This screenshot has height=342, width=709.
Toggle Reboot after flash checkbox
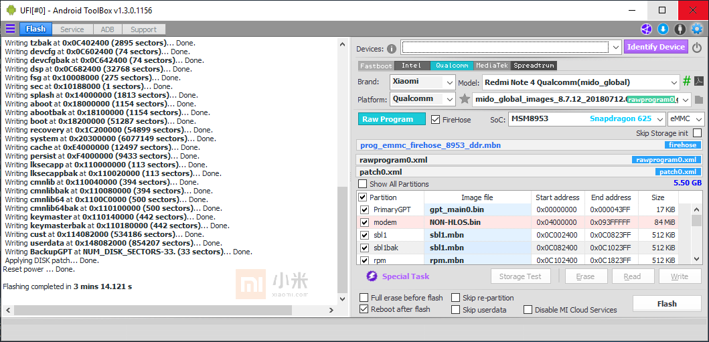[364, 309]
